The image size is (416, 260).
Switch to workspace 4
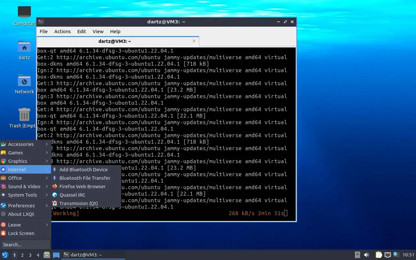[38, 255]
